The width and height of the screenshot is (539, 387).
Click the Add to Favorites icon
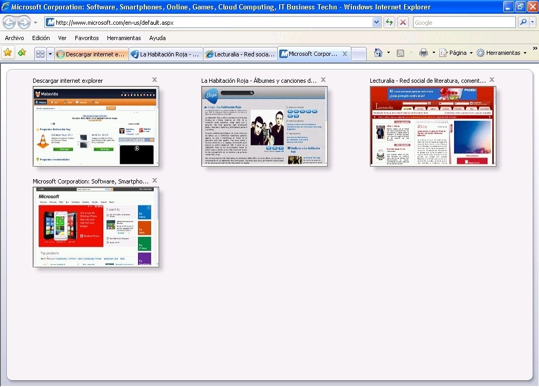click(x=22, y=53)
